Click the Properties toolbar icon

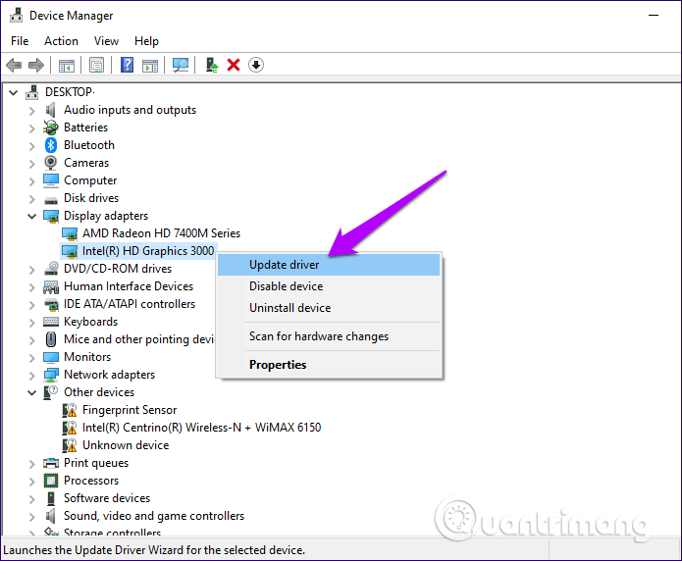pos(96,66)
